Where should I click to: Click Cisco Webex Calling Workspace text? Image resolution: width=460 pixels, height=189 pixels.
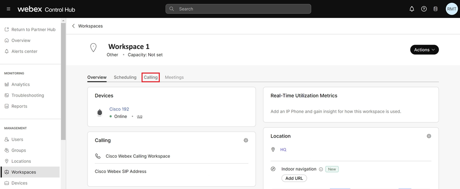click(138, 156)
